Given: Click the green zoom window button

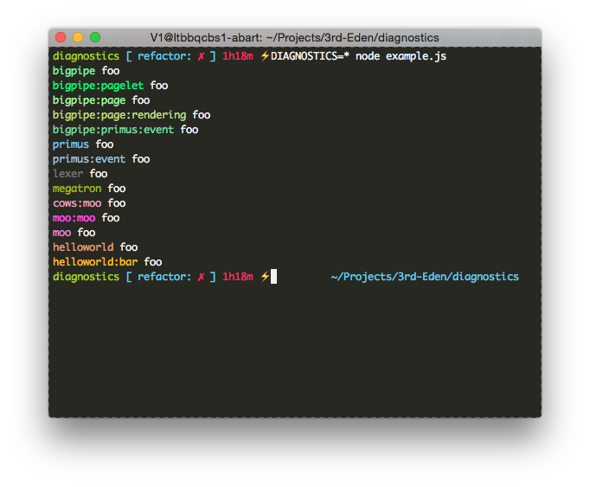Looking at the screenshot, I should pyautogui.click(x=95, y=37).
